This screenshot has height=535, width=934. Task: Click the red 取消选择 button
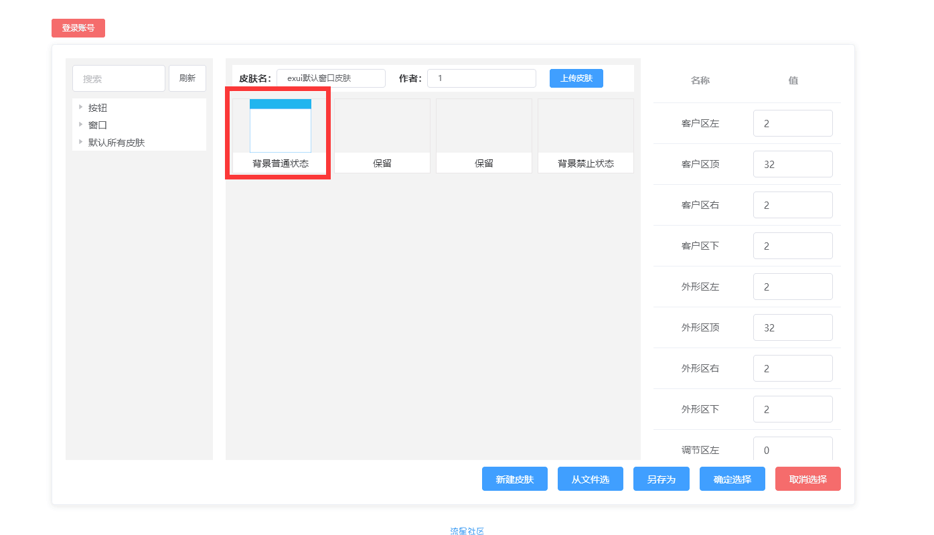pos(807,479)
